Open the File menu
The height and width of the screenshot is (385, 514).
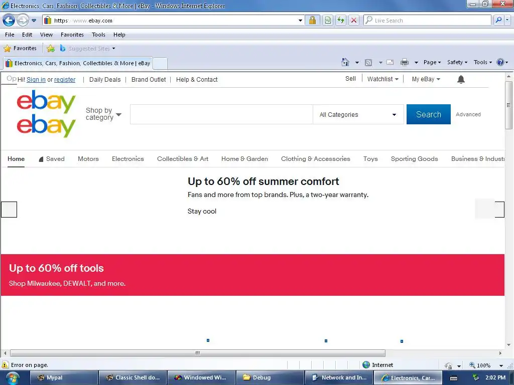pyautogui.click(x=10, y=35)
